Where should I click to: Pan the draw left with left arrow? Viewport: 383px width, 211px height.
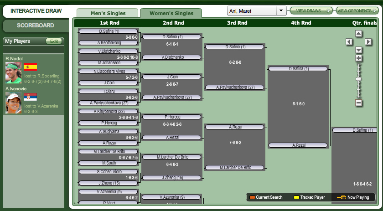[349, 42]
